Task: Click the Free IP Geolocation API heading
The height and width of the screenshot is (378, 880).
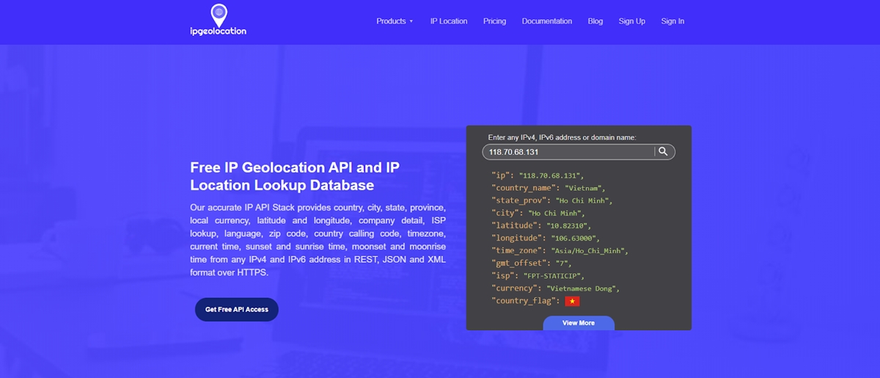Action: (x=294, y=176)
